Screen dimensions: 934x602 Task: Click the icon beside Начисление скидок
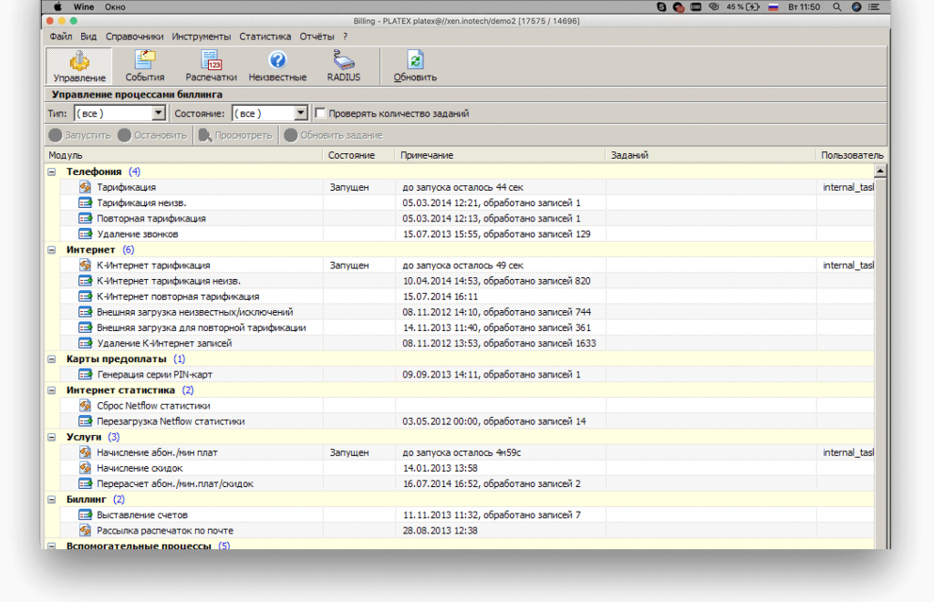(x=85, y=468)
